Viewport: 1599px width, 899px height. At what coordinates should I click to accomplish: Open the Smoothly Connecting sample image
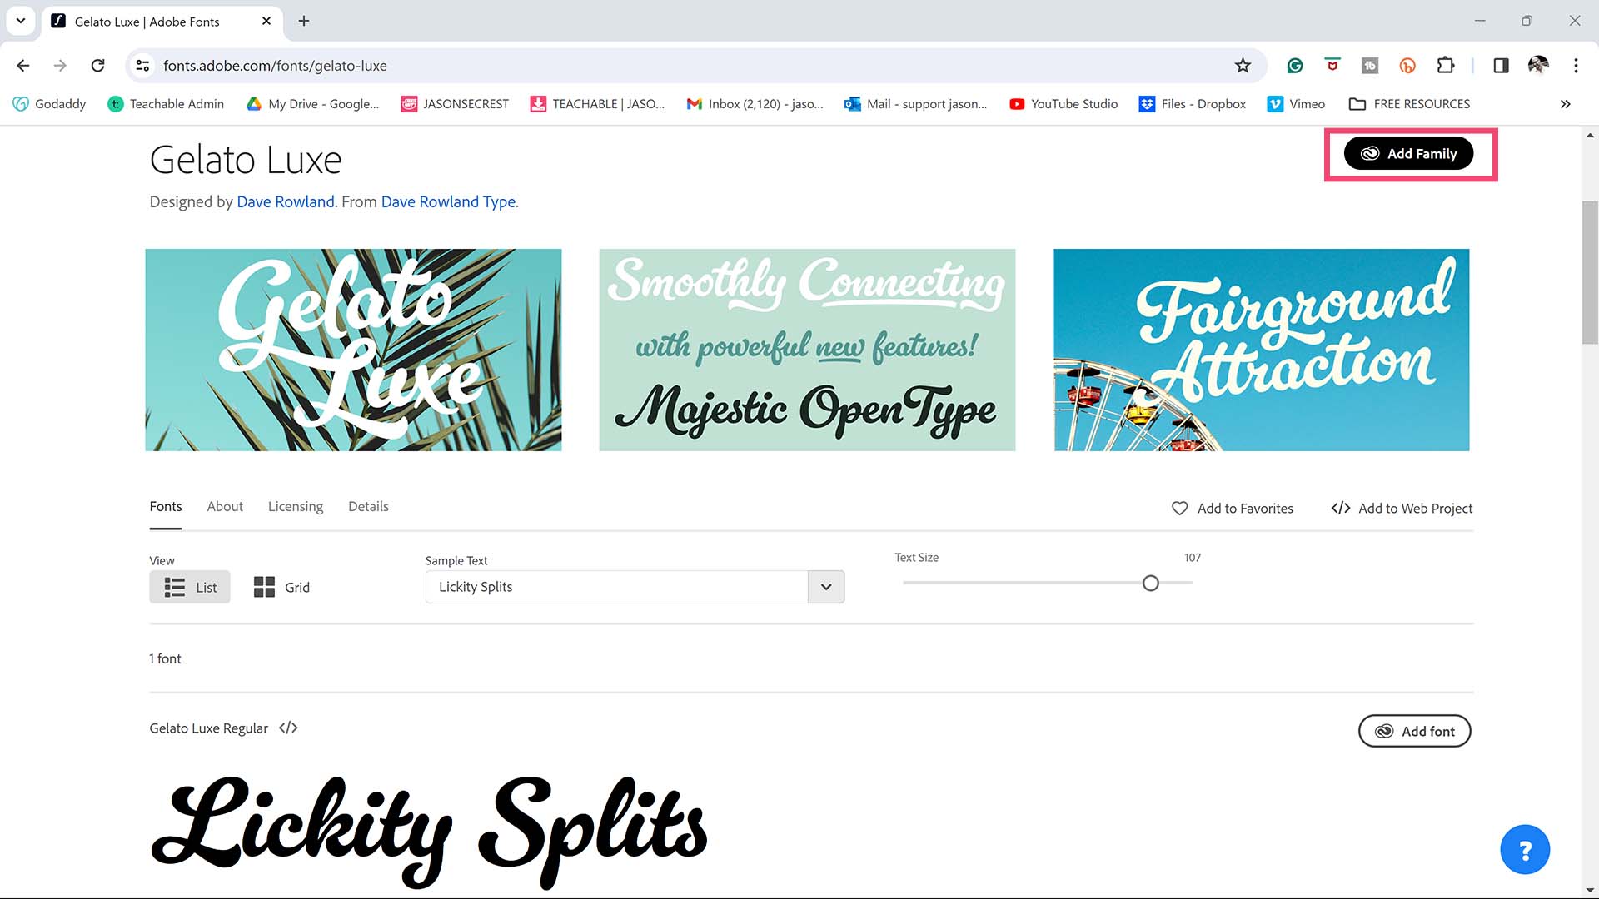click(807, 350)
